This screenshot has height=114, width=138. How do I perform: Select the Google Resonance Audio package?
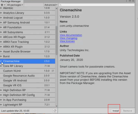[27, 76]
